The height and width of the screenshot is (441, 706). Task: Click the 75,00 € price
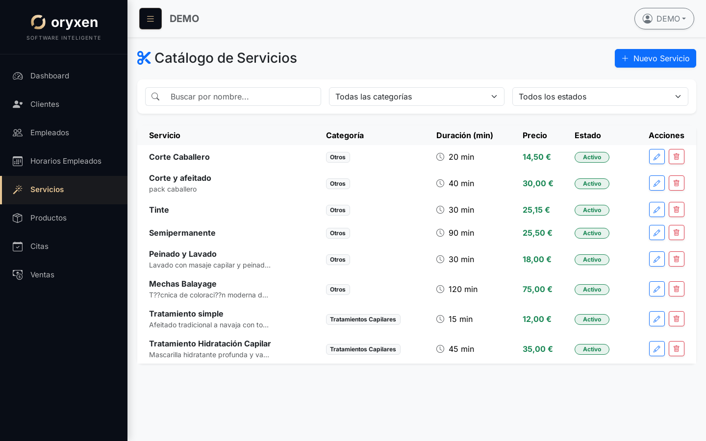coord(537,289)
